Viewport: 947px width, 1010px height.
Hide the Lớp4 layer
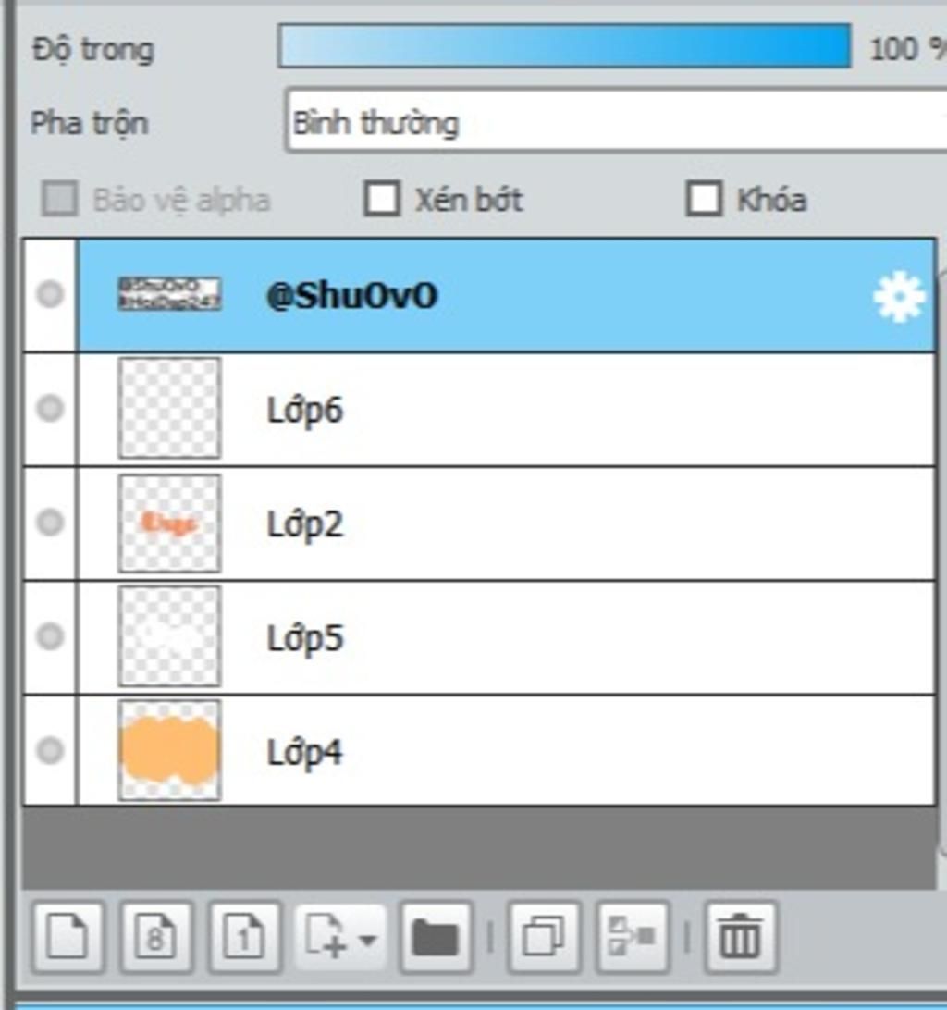pyautogui.click(x=50, y=750)
